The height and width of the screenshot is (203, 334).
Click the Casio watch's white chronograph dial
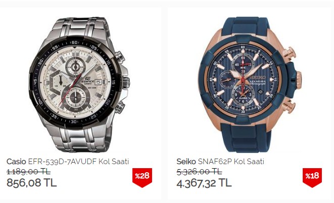click(x=75, y=82)
